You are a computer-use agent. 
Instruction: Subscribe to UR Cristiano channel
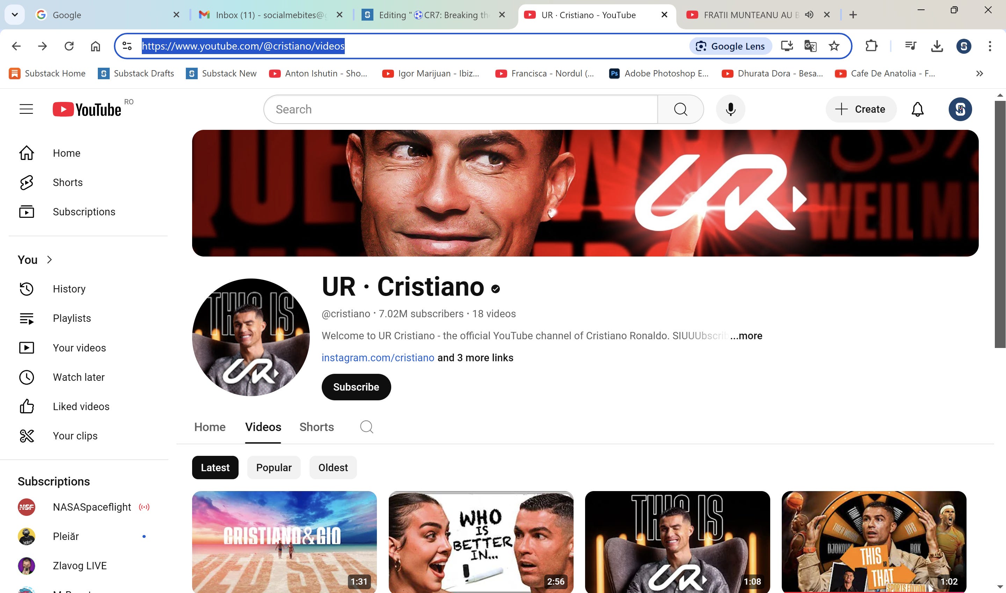point(356,387)
